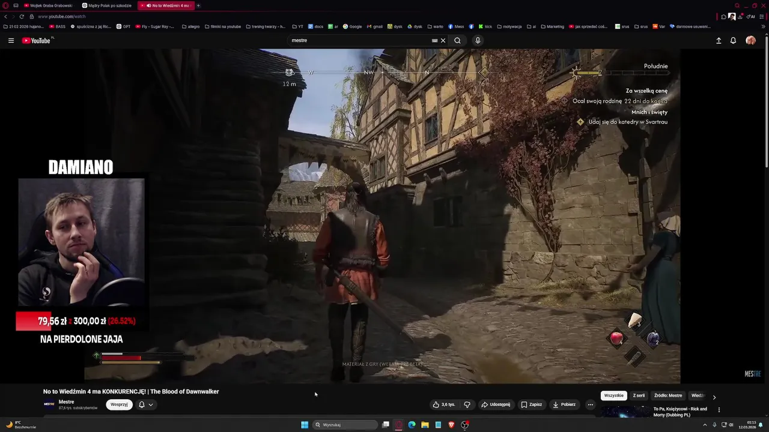Show hidden system tray icons
Image resolution: width=769 pixels, height=432 pixels.
click(x=705, y=425)
